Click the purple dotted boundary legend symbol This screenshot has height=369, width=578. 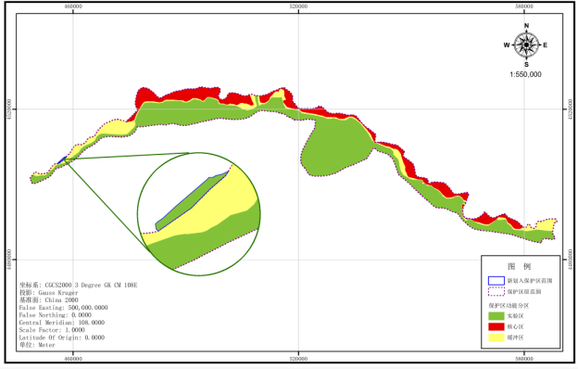[496, 291]
